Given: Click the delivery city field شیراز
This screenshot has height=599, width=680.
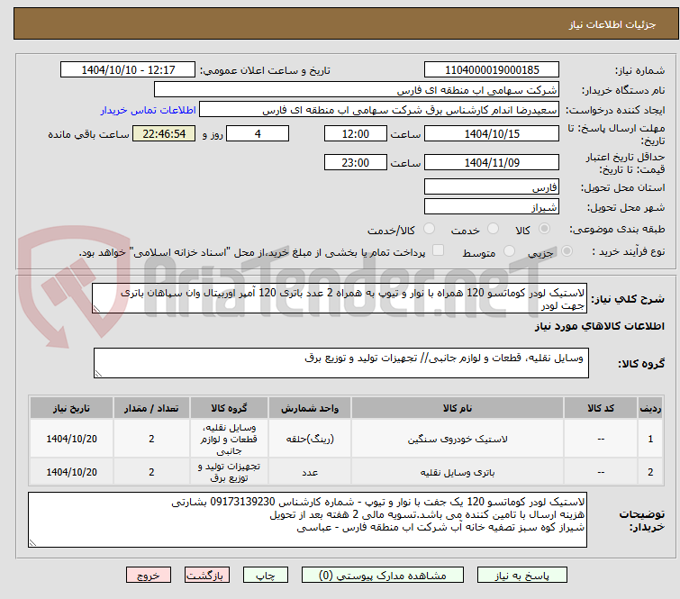Looking at the screenshot, I should point(492,207).
